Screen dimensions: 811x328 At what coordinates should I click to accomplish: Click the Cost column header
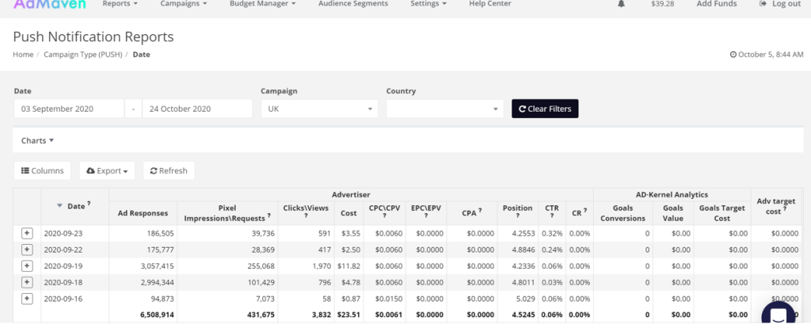(348, 213)
